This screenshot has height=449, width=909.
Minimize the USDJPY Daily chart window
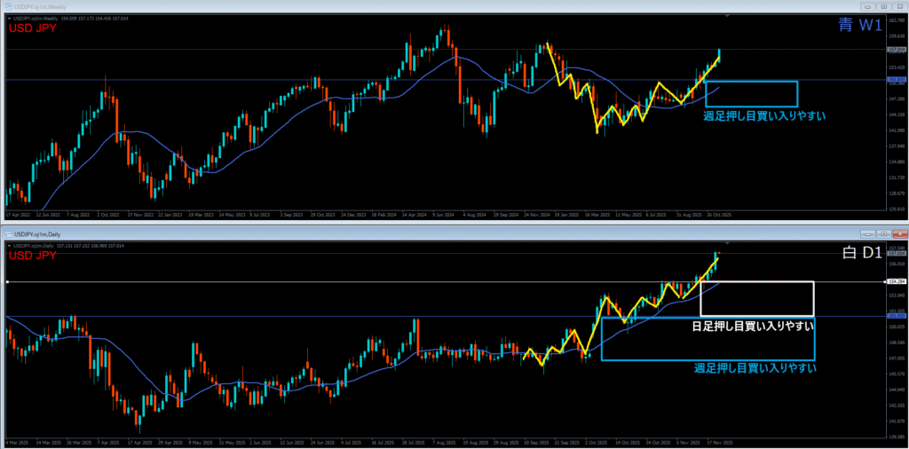tap(868, 232)
